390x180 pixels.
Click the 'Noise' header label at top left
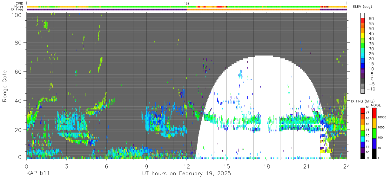click(x=19, y=6)
